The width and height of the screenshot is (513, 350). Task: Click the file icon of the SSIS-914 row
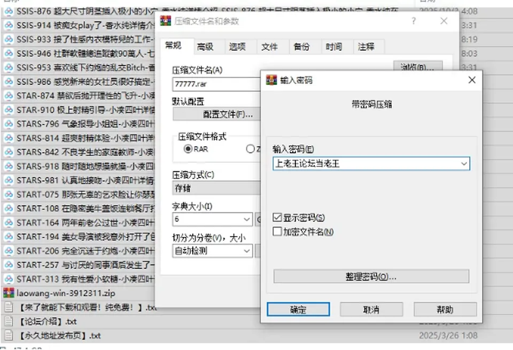pos(9,25)
